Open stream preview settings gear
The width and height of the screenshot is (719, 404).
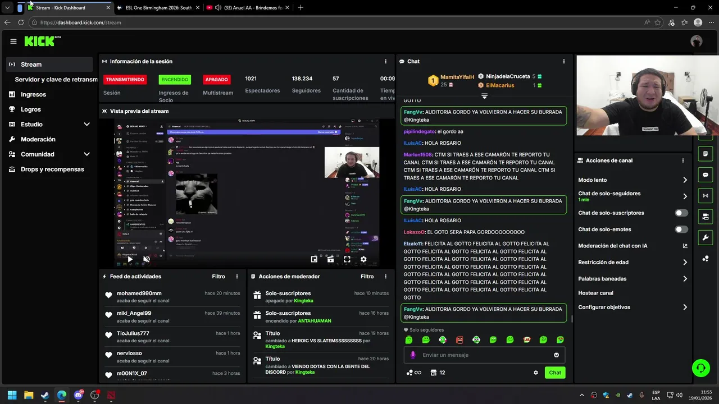[x=363, y=259]
